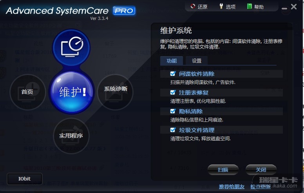304x193 pixels.
Task: Click the 关闭 button
Action: pos(261,170)
